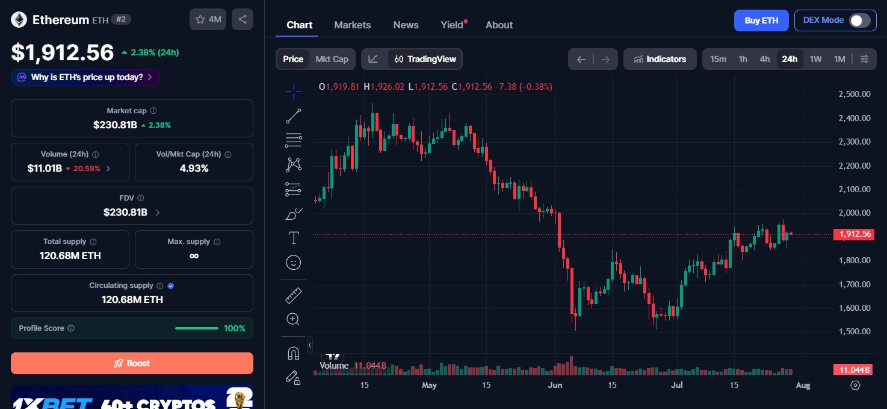Add Ethereum to watchlist star button

[208, 19]
